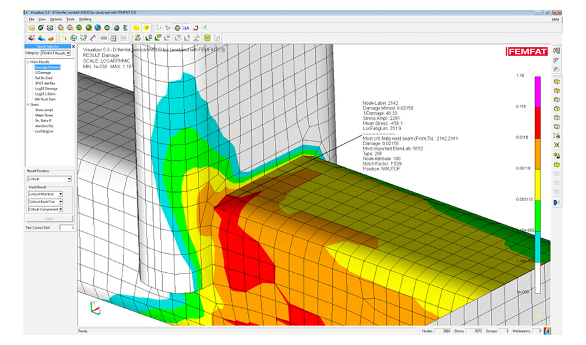Select 1/Damage result
Screen dimensions: 586x345
[42, 72]
